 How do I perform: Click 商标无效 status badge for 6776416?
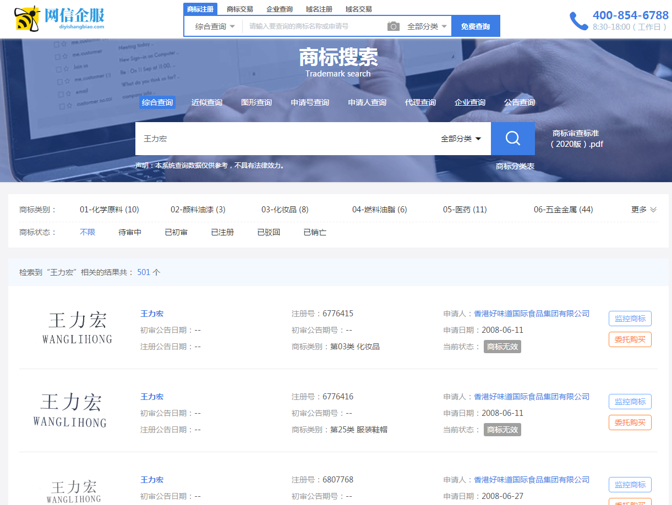click(502, 430)
